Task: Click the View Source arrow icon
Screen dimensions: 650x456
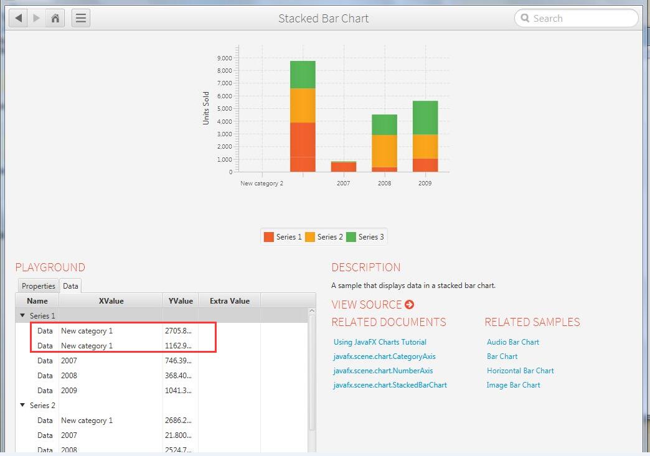Action: pos(409,304)
